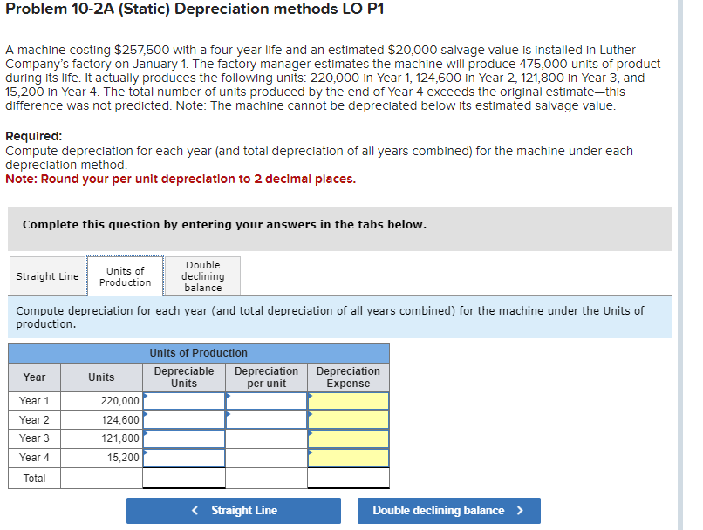Click Year 2 Depreciable Units input cell

click(183, 419)
